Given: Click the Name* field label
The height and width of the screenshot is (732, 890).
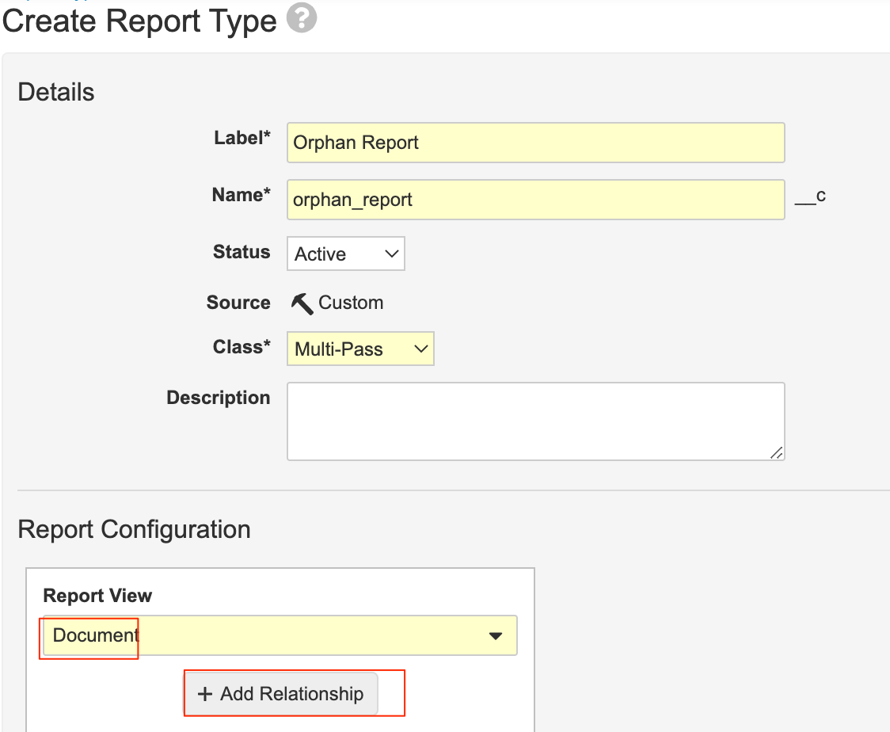Looking at the screenshot, I should 241,195.
